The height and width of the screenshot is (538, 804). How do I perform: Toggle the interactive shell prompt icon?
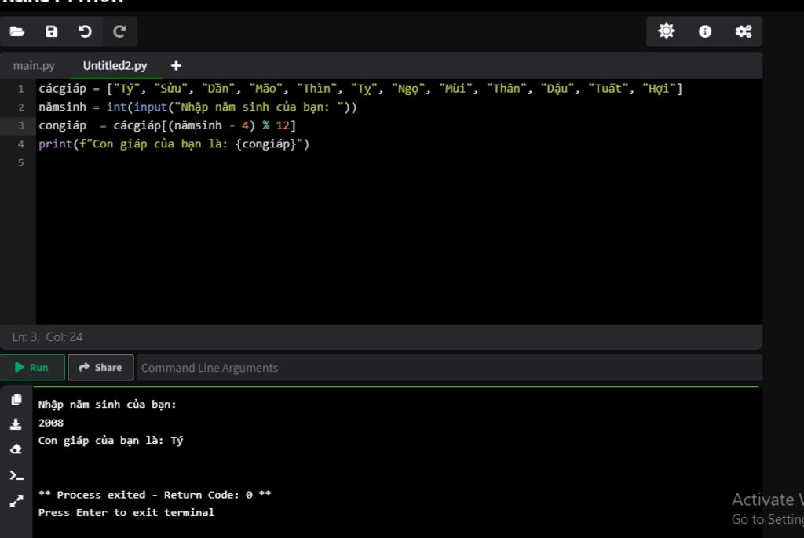pyautogui.click(x=16, y=475)
